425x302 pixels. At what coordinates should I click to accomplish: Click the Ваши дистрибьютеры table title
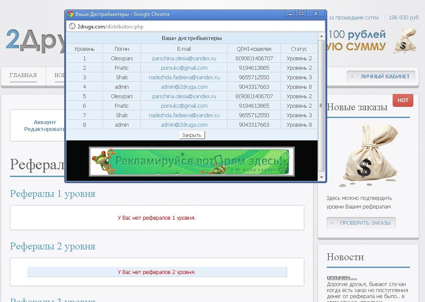192,38
